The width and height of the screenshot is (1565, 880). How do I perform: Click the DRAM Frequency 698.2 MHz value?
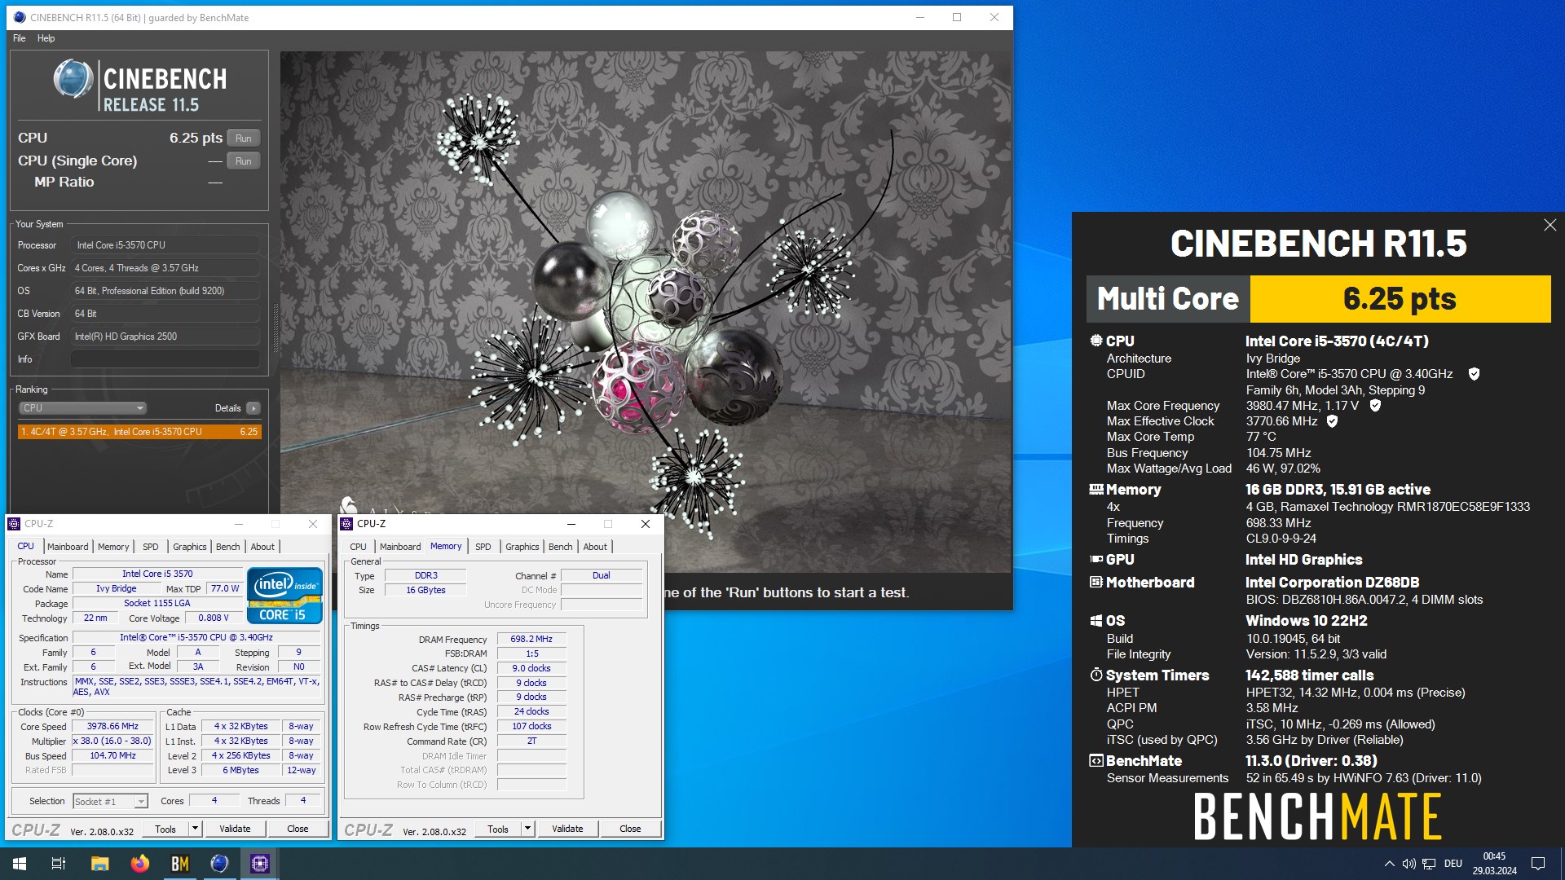pyautogui.click(x=531, y=640)
